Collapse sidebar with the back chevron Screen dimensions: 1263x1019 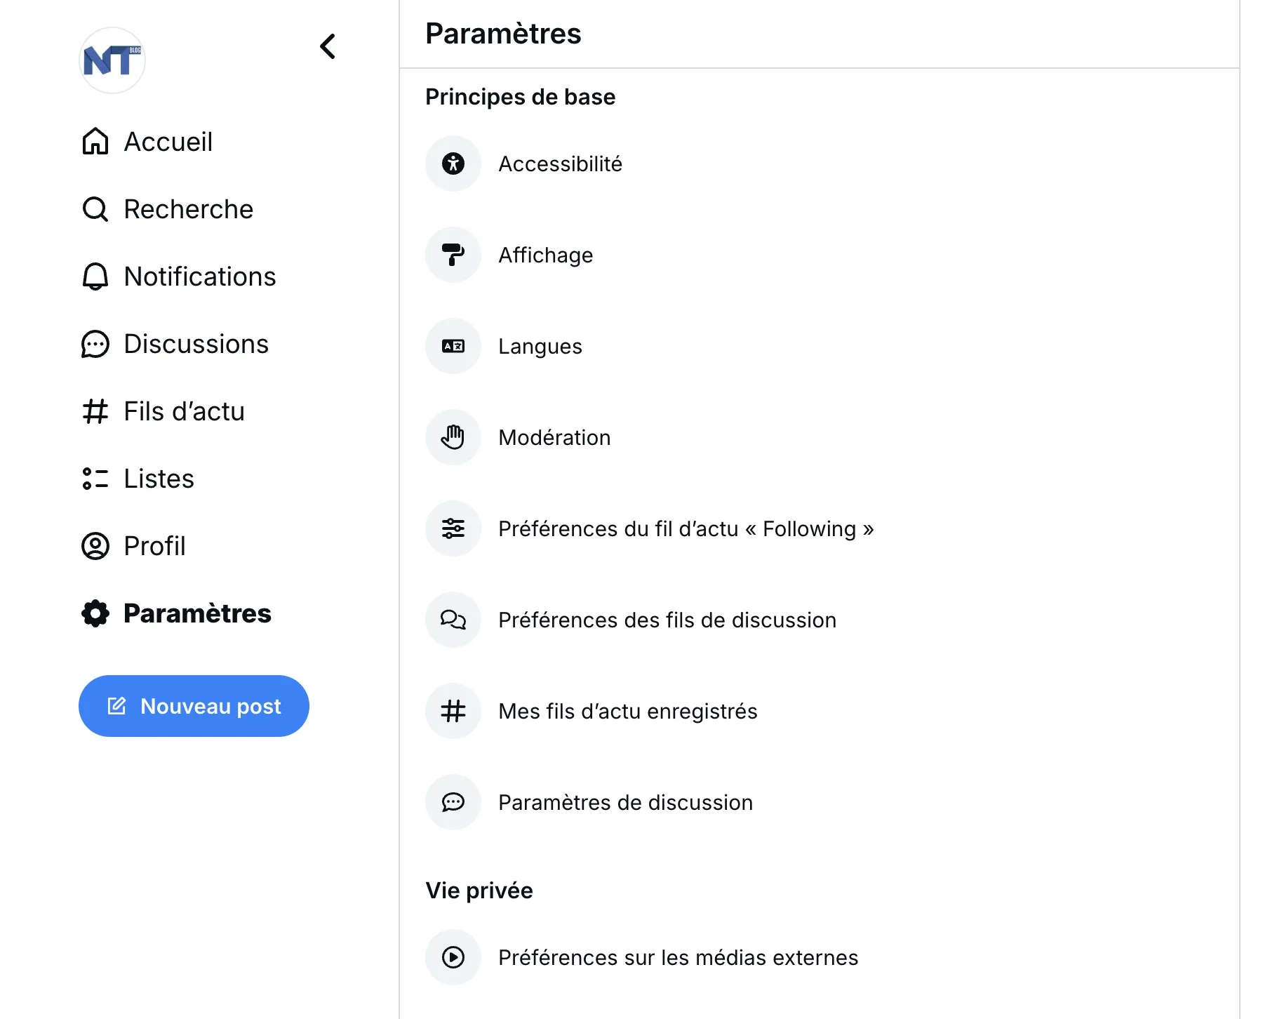328,47
